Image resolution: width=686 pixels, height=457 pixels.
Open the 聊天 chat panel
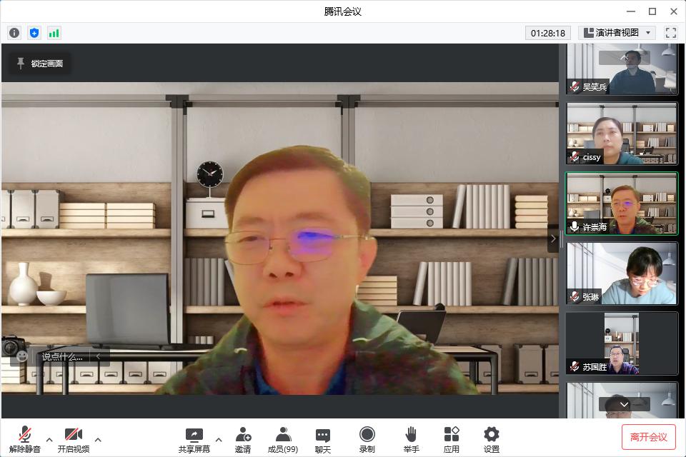click(323, 439)
